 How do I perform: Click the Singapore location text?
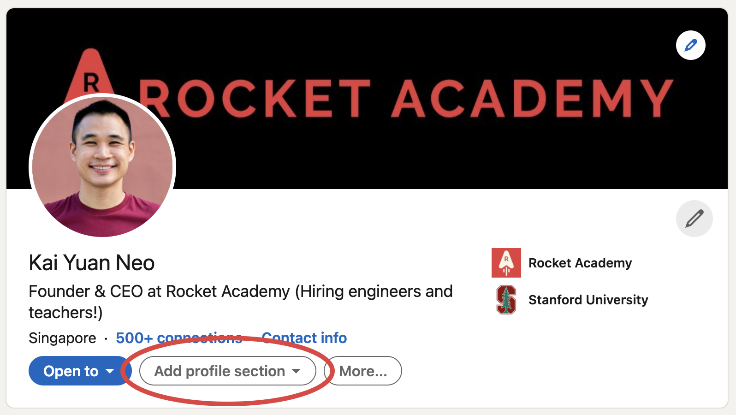coord(62,338)
